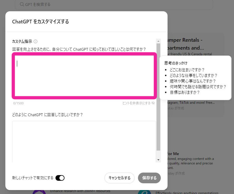Click the 保存する button

149,178
